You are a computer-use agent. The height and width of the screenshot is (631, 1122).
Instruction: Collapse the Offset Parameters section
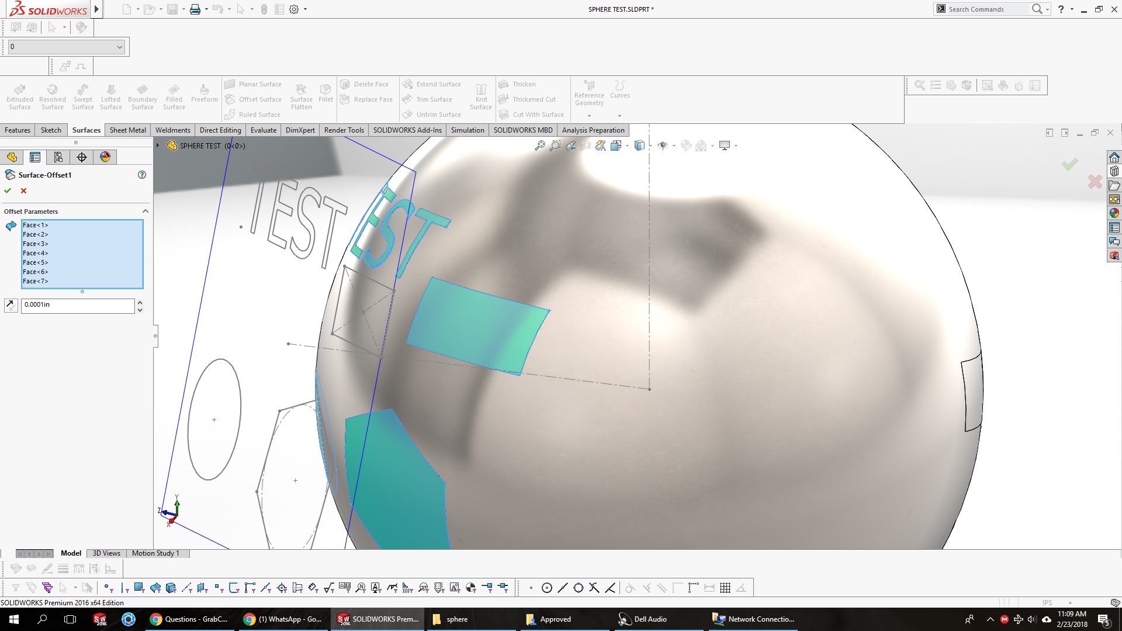[145, 211]
